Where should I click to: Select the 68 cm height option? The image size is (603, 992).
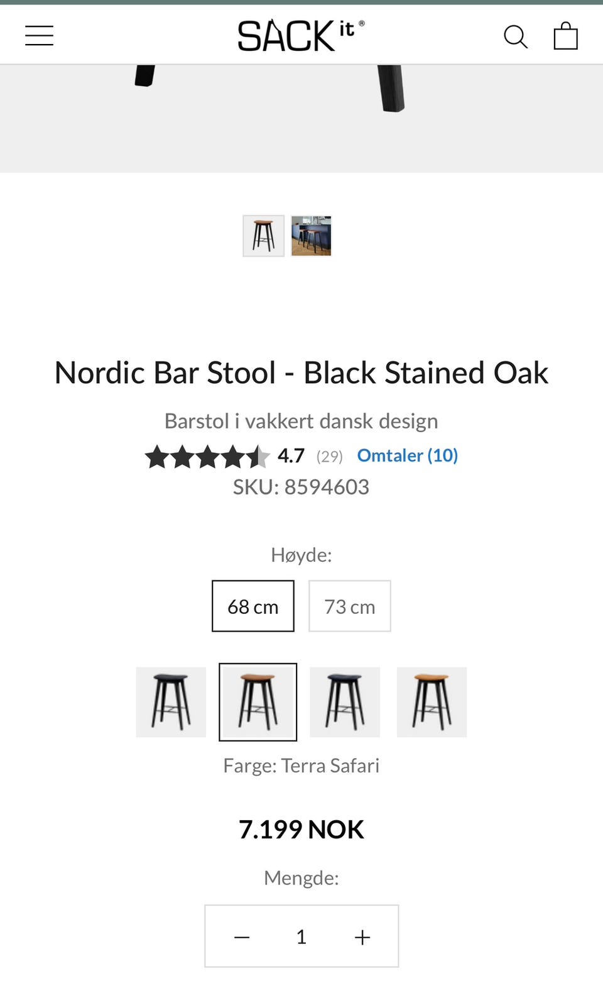[253, 606]
